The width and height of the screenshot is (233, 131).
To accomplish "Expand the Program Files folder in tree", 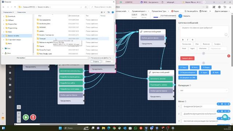I will 4,24.
